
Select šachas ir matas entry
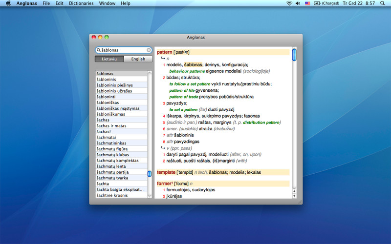point(121,126)
